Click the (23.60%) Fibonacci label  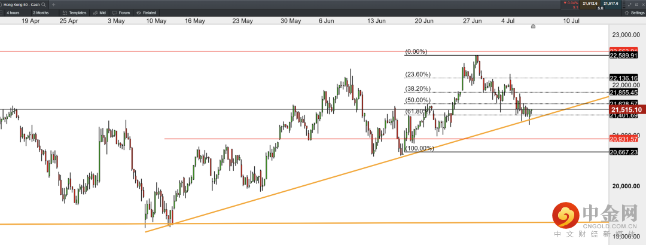point(418,75)
